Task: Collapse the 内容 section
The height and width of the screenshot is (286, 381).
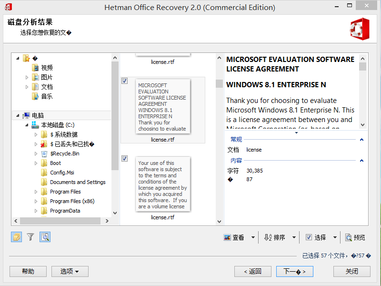Action: tap(361, 161)
